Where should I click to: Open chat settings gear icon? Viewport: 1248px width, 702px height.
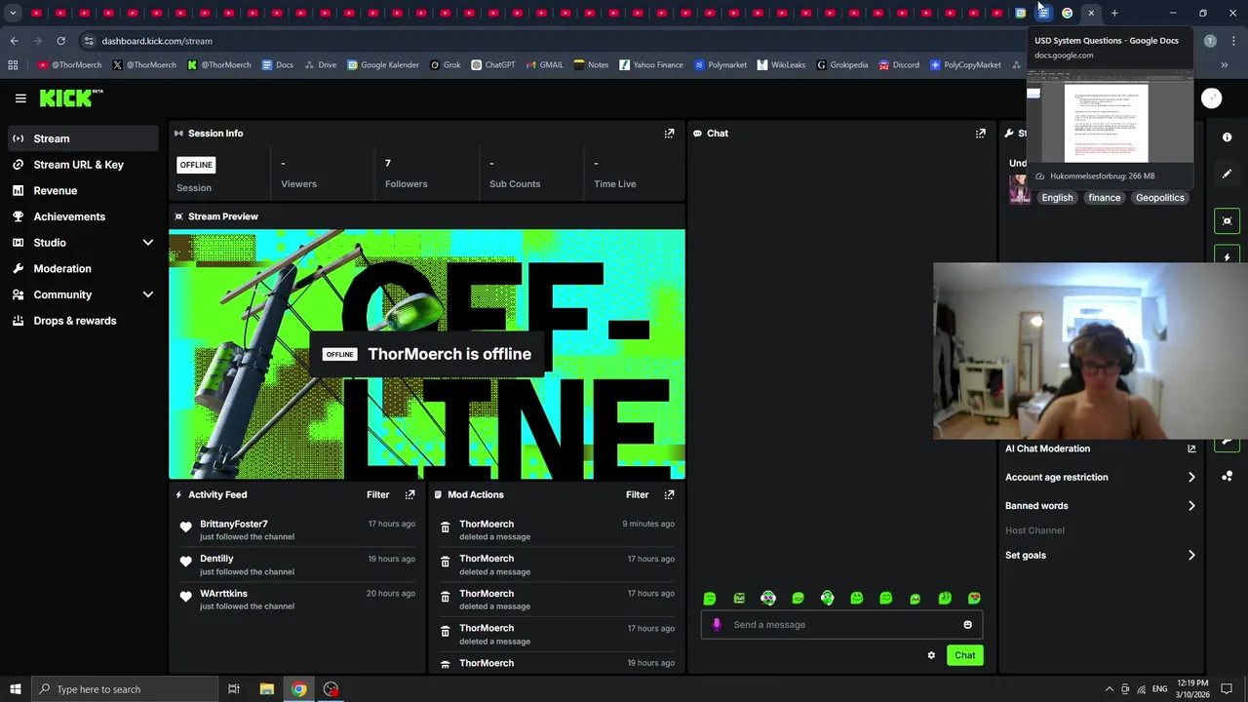point(931,655)
